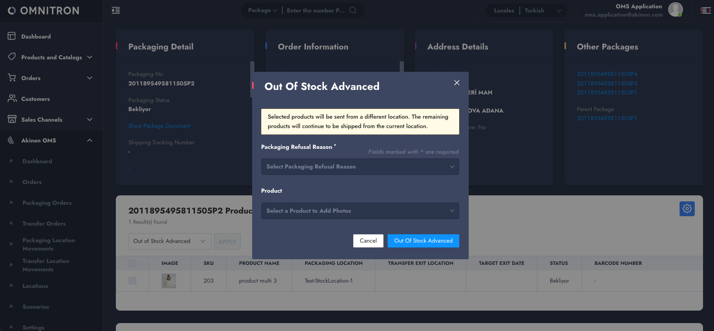This screenshot has width=714, height=331.
Task: Click the search magnifier icon
Action: (353, 10)
